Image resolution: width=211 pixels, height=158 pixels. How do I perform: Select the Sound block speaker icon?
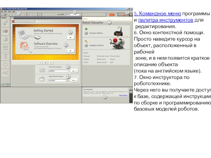(5, 39)
